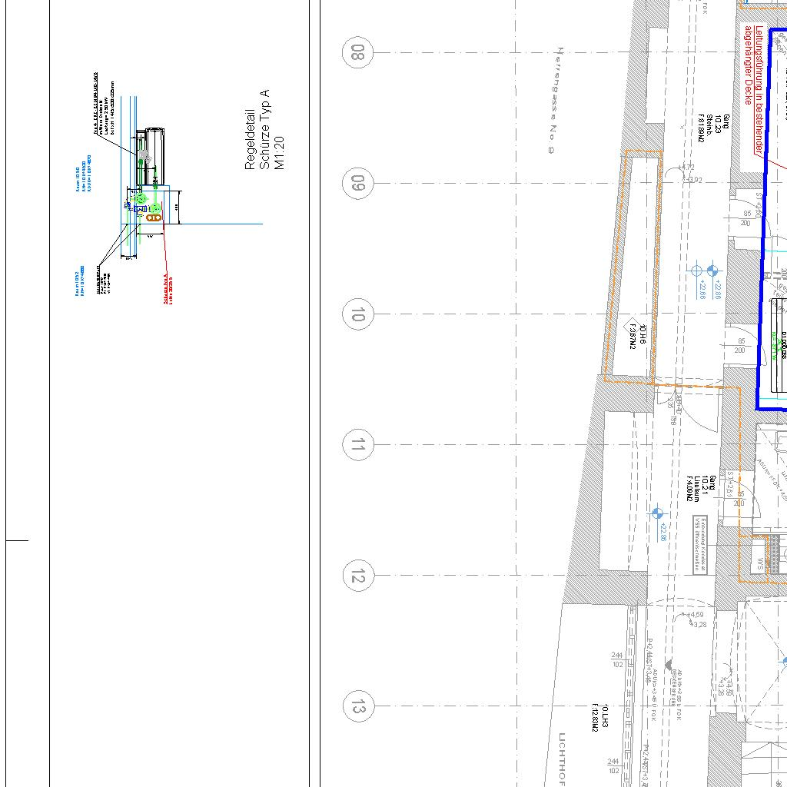Click the '244 / 102' dimension near axis 13
The image size is (787, 787).
[x=617, y=660]
